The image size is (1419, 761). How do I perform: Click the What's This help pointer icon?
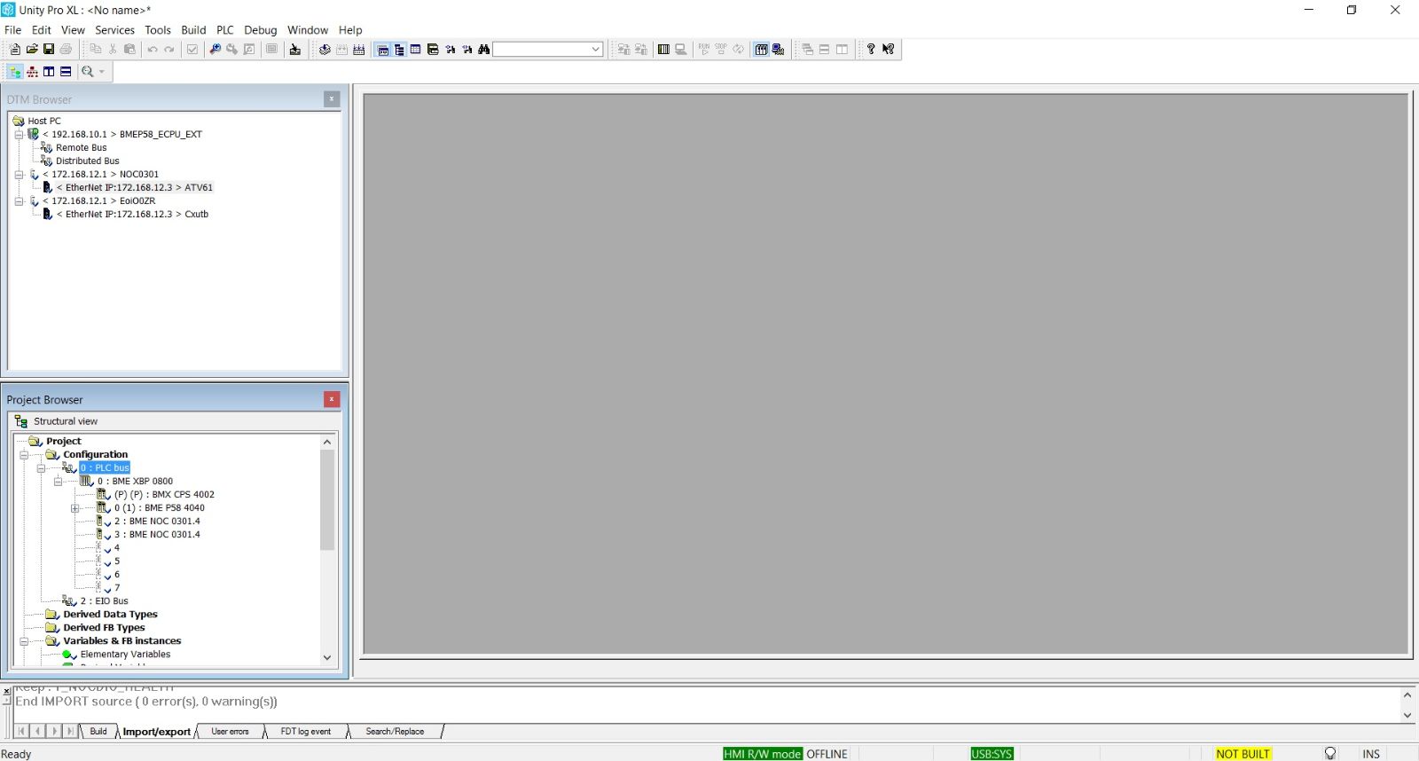(888, 50)
